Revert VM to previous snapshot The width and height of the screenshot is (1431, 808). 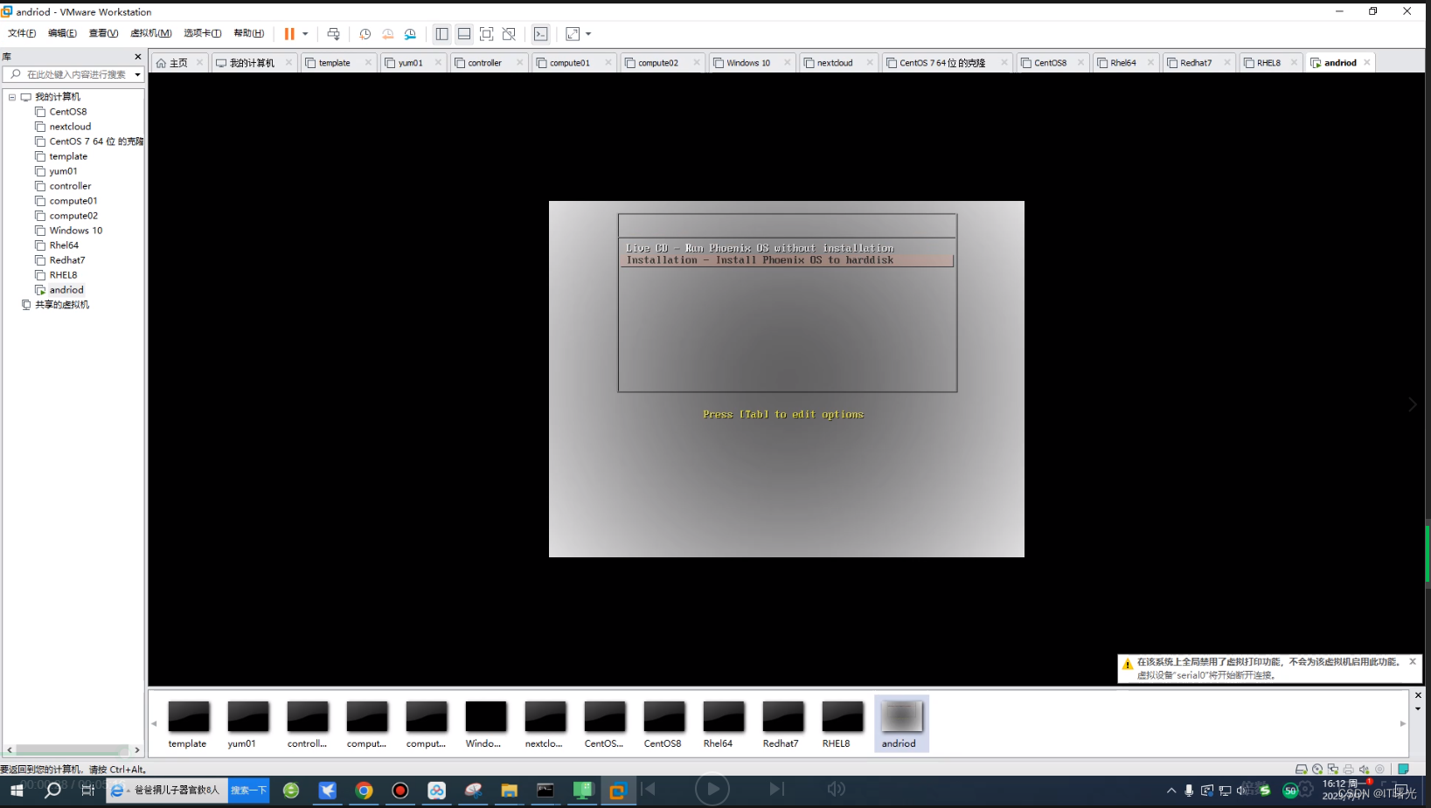click(387, 34)
